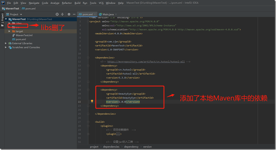Click 'dependencies' in the bottom XML breadcrumb
276x150 pixels.
coord(111,147)
